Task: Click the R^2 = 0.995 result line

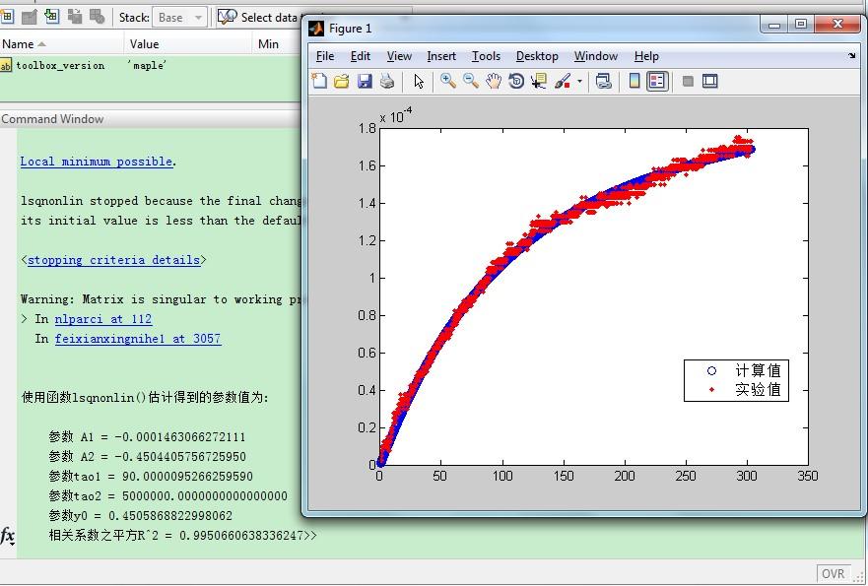Action: pyautogui.click(x=175, y=535)
